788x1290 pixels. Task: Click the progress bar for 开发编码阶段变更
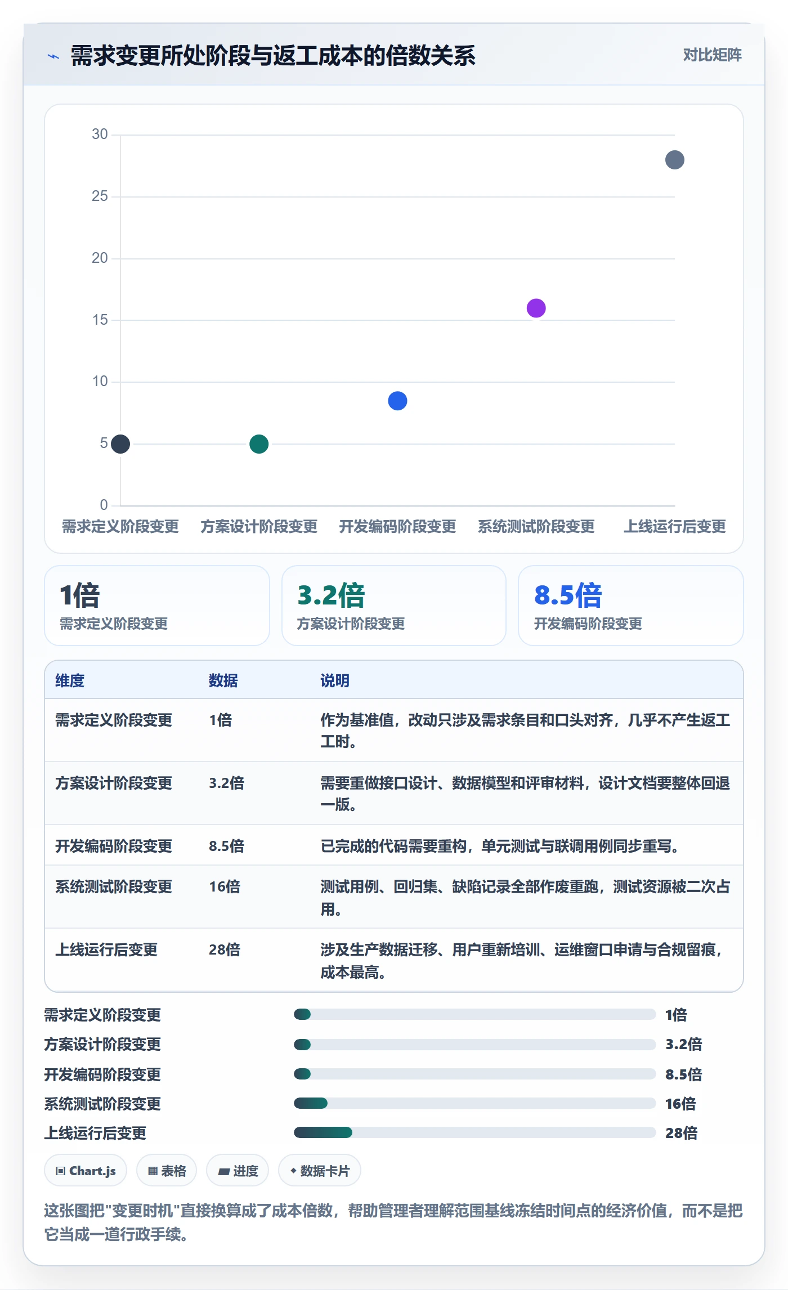[x=474, y=1074]
